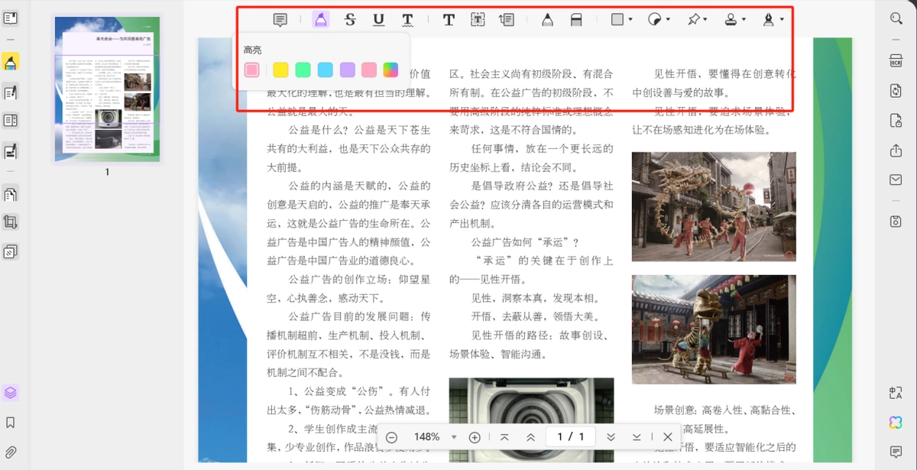Image resolution: width=917 pixels, height=470 pixels.
Task: Click the page number field
Action: pyautogui.click(x=571, y=437)
